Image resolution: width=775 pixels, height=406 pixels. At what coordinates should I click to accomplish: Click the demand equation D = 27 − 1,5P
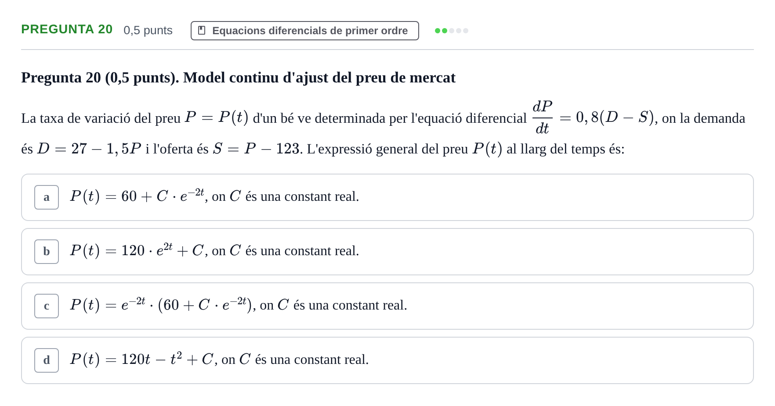pos(89,149)
